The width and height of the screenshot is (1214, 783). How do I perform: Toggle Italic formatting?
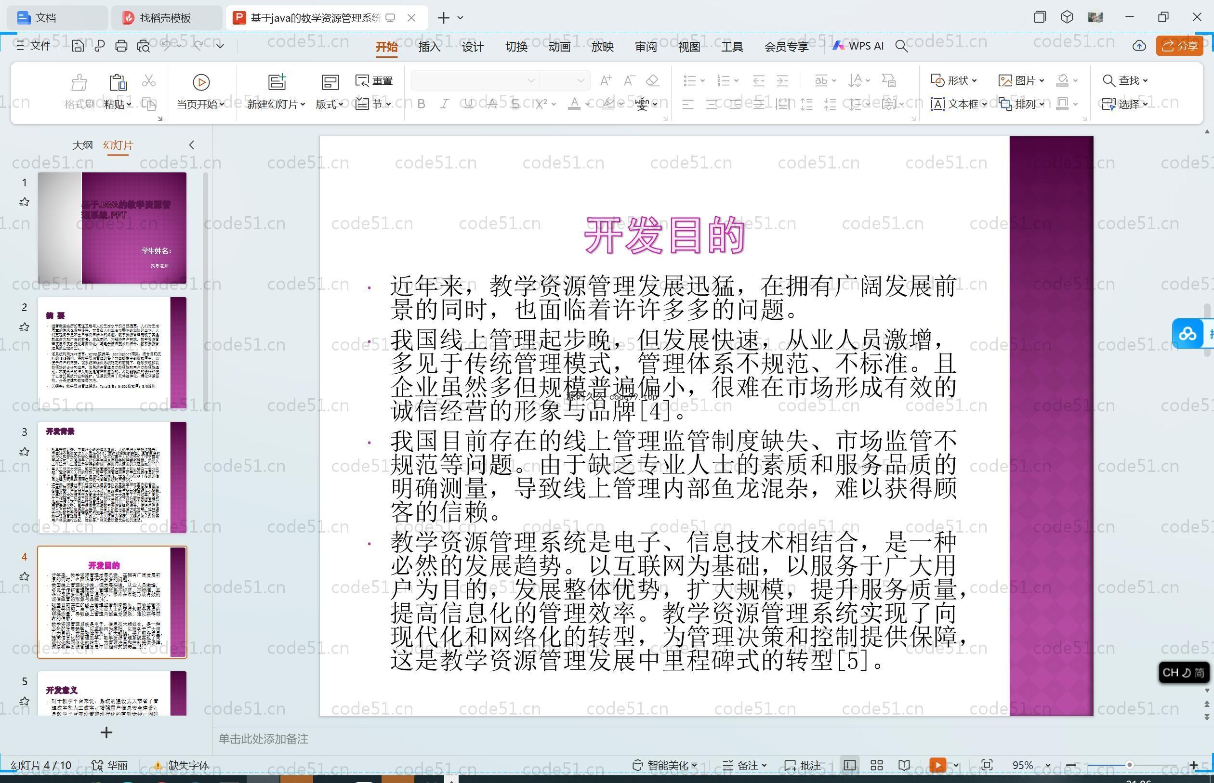pyautogui.click(x=445, y=104)
